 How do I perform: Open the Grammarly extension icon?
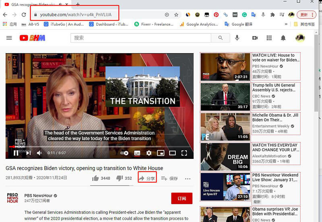point(244,15)
